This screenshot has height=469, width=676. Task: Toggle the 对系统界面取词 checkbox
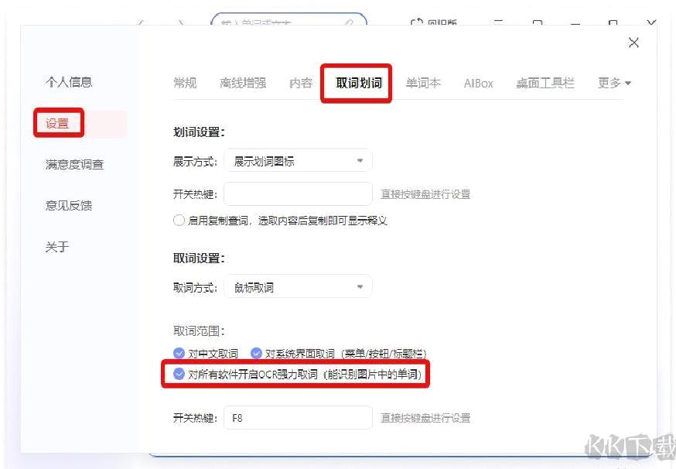click(x=256, y=353)
